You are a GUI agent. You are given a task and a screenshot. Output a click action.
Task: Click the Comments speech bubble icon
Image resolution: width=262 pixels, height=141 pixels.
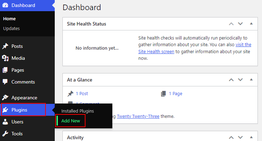(5, 82)
